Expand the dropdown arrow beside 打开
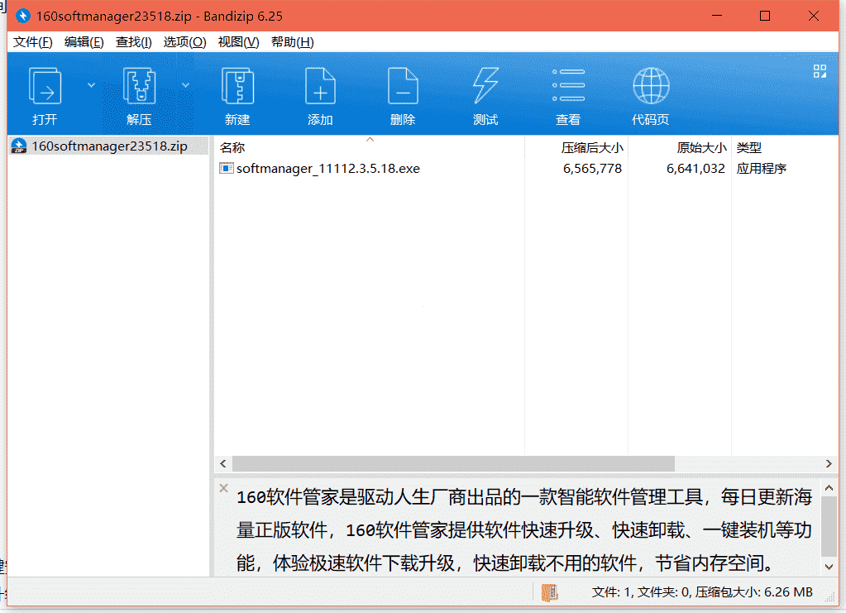Viewport: 846px width, 613px height. (91, 85)
